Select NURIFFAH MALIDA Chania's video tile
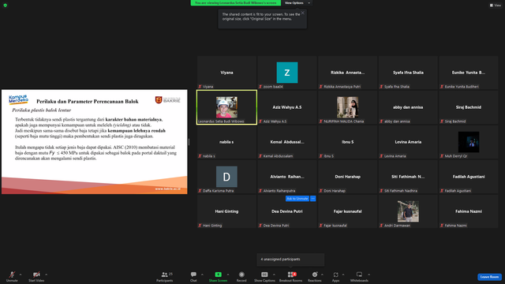The height and width of the screenshot is (284, 505). [x=347, y=107]
